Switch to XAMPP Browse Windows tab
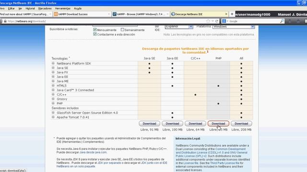 click(141, 14)
